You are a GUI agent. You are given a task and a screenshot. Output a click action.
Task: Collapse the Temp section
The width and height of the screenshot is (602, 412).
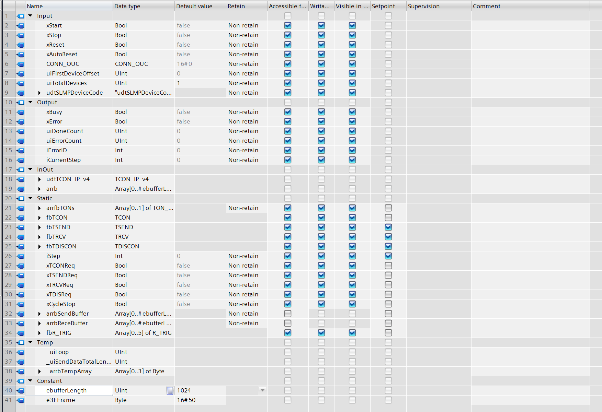click(x=30, y=342)
